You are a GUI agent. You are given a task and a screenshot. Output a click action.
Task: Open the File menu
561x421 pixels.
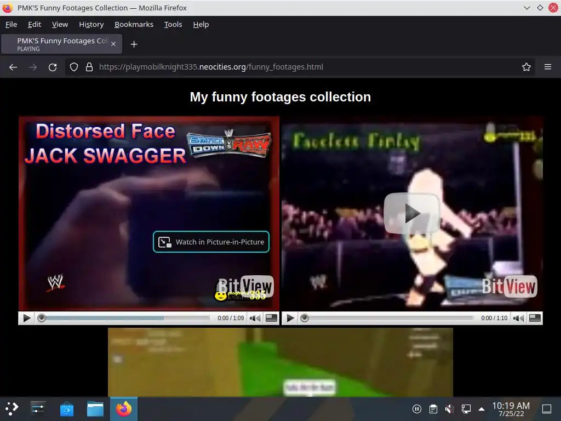[11, 24]
